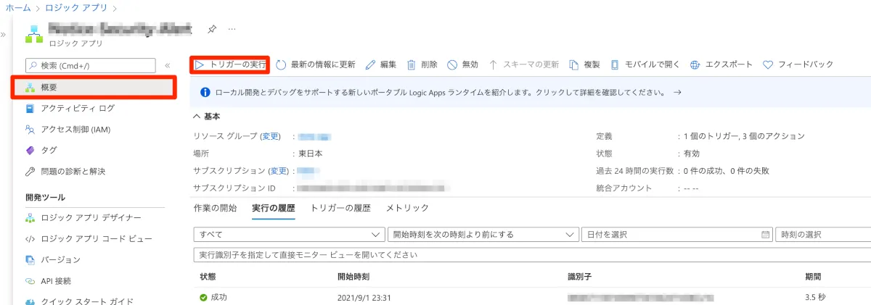Click the 時刻の選択 time field
871x305 pixels.
[822, 235]
